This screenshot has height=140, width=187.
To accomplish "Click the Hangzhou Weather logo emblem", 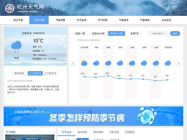I will pyautogui.click(x=10, y=8).
